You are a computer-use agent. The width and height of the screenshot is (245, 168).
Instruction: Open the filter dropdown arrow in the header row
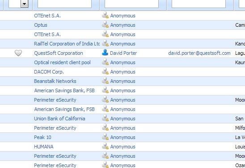(x=25, y=4)
